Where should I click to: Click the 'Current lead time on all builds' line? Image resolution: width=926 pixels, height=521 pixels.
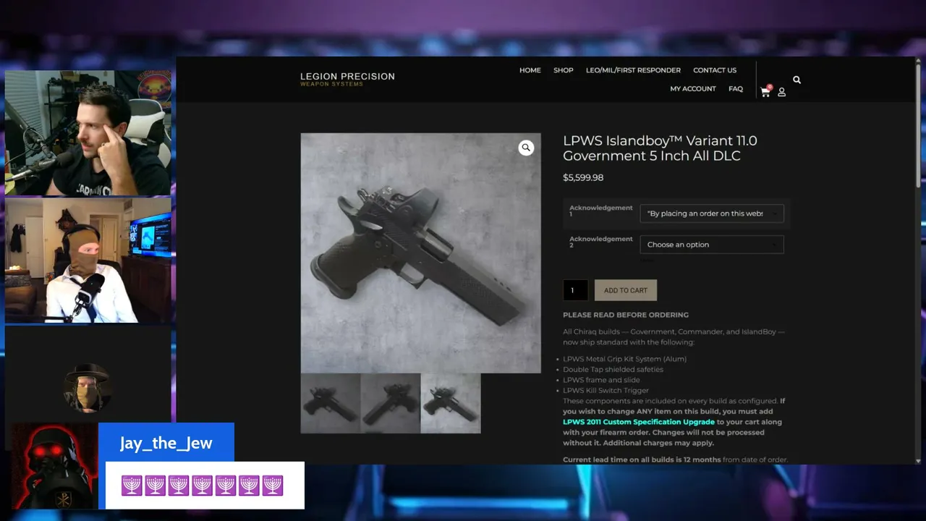676,459
